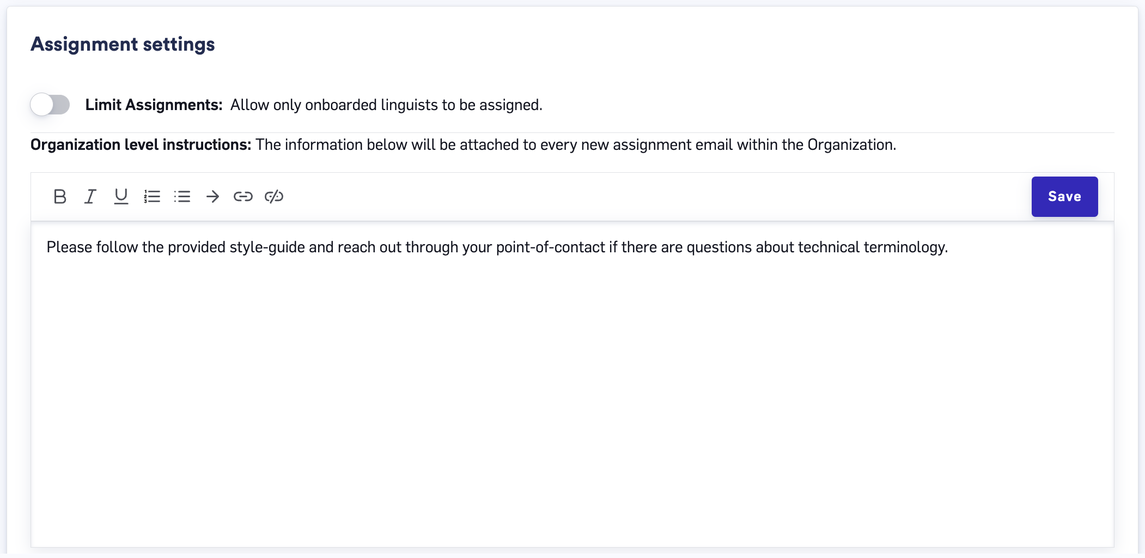This screenshot has width=1145, height=558.
Task: Click the "Limit Assignments:" label
Action: [x=154, y=105]
